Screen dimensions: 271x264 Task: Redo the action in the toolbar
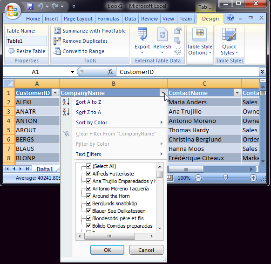click(x=55, y=7)
